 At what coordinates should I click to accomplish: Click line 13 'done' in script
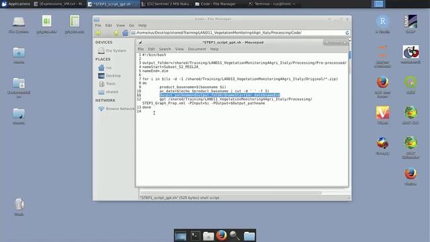click(146, 108)
